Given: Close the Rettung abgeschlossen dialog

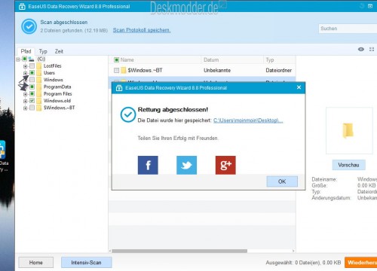Looking at the screenshot, I should click(299, 87).
